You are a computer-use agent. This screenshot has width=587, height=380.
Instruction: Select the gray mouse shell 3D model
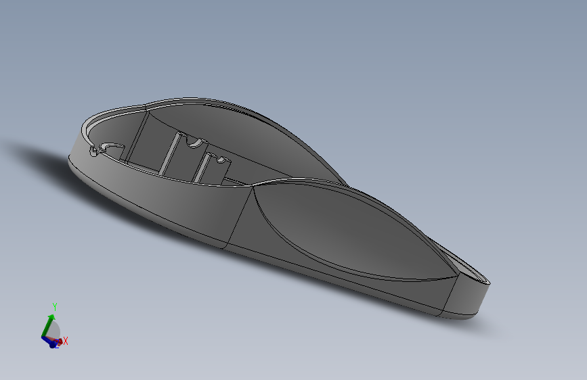tap(279, 208)
